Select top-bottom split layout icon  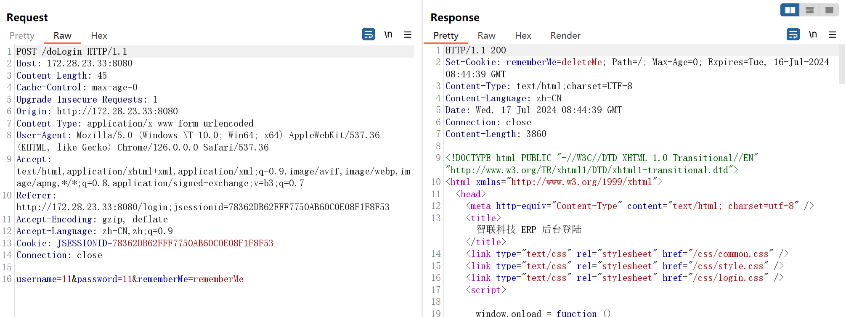pos(809,10)
